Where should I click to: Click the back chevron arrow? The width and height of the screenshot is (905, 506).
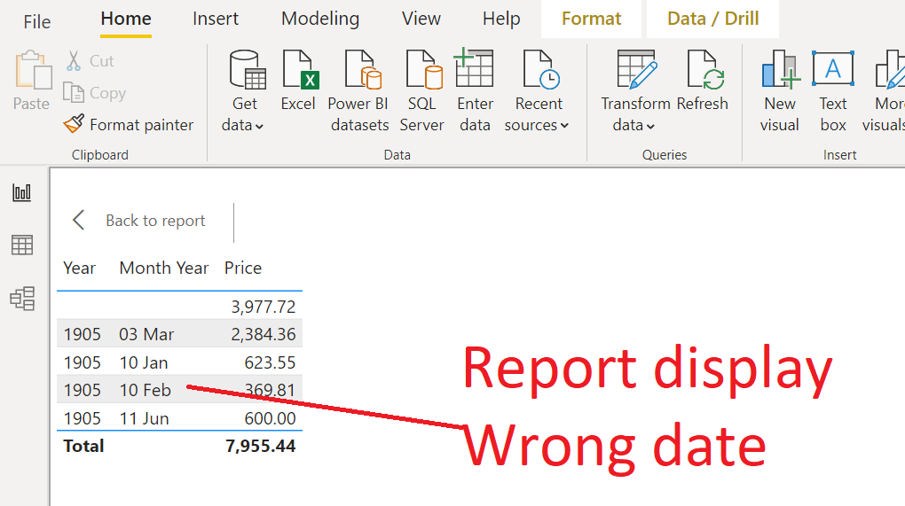click(79, 220)
